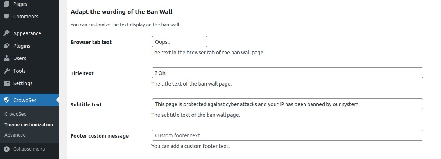Screen dimensions: 441x159
Task: Click the Plugins plug icon
Action: [7, 46]
